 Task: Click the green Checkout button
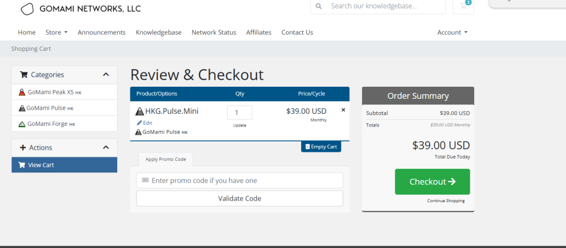[x=432, y=182]
